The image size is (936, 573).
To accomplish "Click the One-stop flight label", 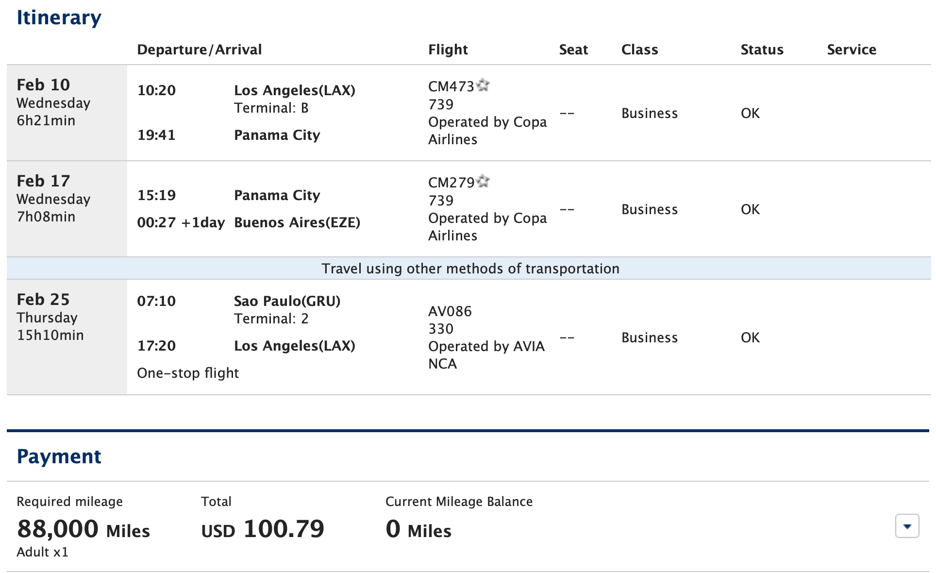I will point(187,373).
